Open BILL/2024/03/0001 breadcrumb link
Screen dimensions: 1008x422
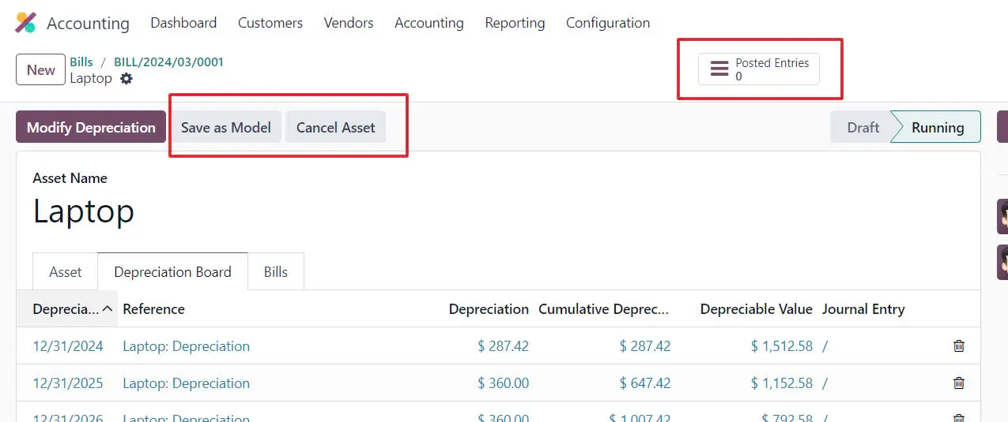(x=168, y=62)
